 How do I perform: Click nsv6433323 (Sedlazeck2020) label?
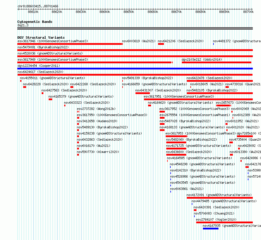coord(87,103)
